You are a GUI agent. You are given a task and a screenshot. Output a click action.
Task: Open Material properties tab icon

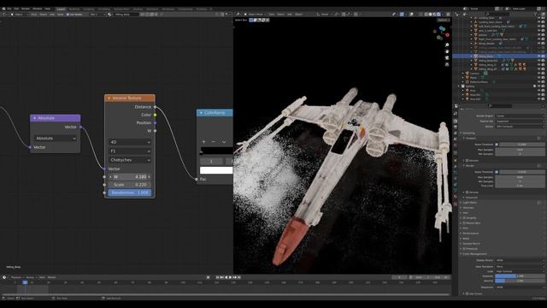coord(456,196)
